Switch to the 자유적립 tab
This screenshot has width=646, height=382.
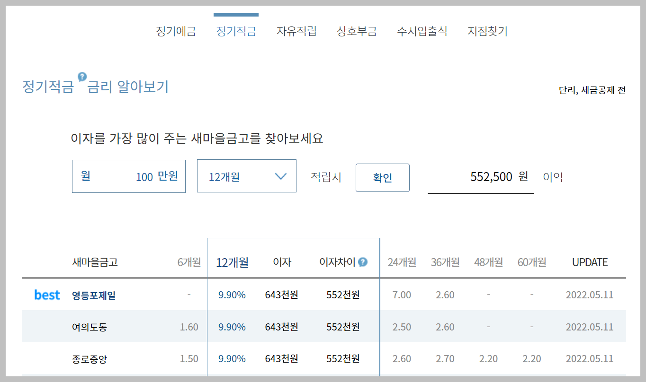[x=296, y=32]
